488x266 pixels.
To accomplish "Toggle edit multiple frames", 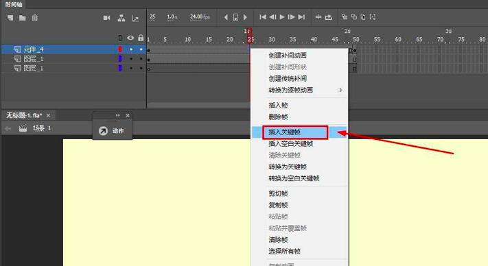I will [x=363, y=16].
